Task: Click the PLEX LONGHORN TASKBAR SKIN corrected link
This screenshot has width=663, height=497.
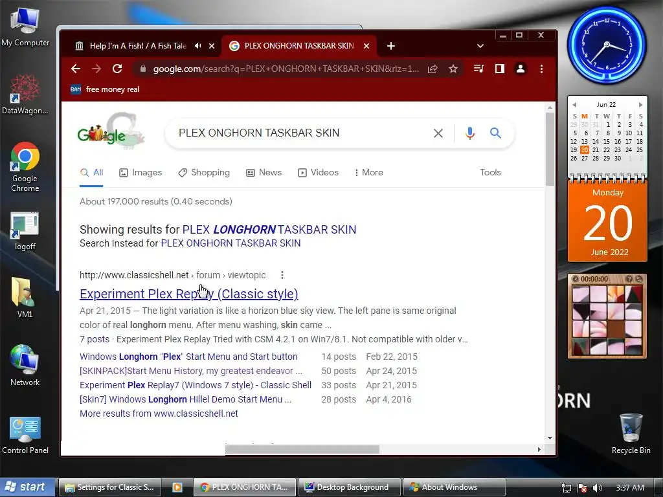Action: coord(269,230)
